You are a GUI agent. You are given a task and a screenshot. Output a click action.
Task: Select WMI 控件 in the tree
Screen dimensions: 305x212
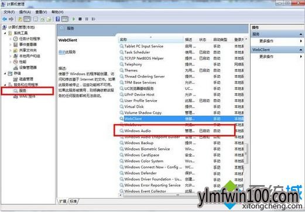tap(27, 96)
